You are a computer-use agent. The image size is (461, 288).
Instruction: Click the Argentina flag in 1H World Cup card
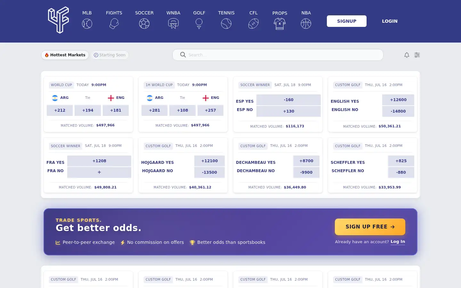click(x=150, y=98)
